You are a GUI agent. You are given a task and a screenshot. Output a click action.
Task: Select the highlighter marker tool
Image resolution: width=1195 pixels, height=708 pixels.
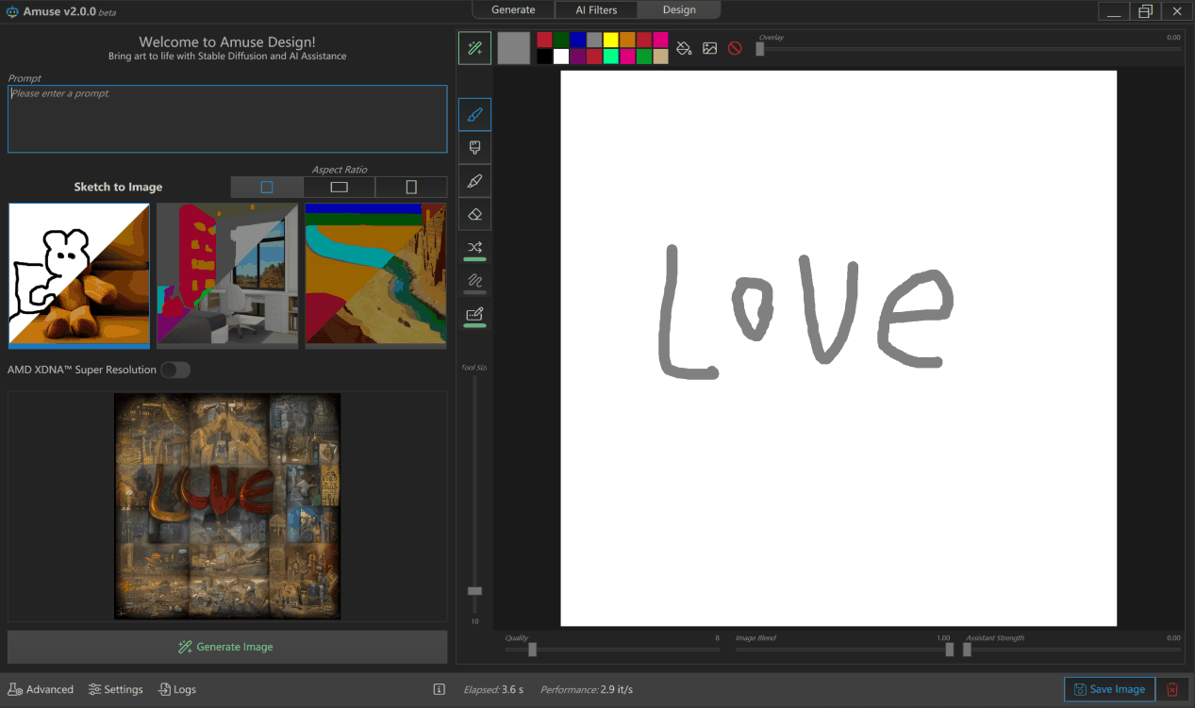(x=474, y=181)
